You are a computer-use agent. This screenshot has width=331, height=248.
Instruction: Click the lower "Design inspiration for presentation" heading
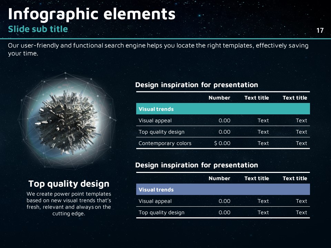(x=197, y=165)
